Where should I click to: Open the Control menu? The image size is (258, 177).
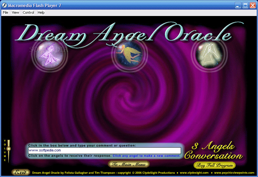(x=28, y=12)
